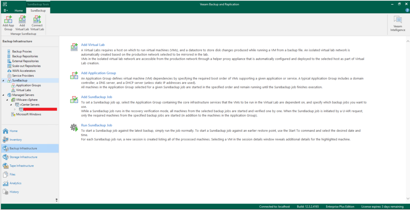This screenshot has height=210, width=410.
Task: Open the History view
Action: point(14,192)
